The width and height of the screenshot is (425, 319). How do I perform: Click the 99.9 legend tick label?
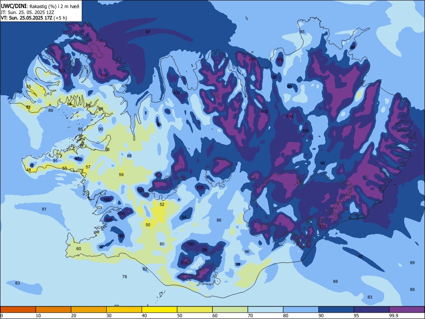(x=394, y=316)
